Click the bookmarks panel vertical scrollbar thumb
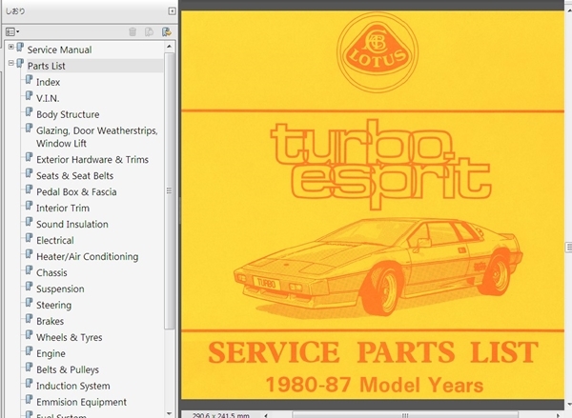This screenshot has width=572, height=418. coord(169,191)
